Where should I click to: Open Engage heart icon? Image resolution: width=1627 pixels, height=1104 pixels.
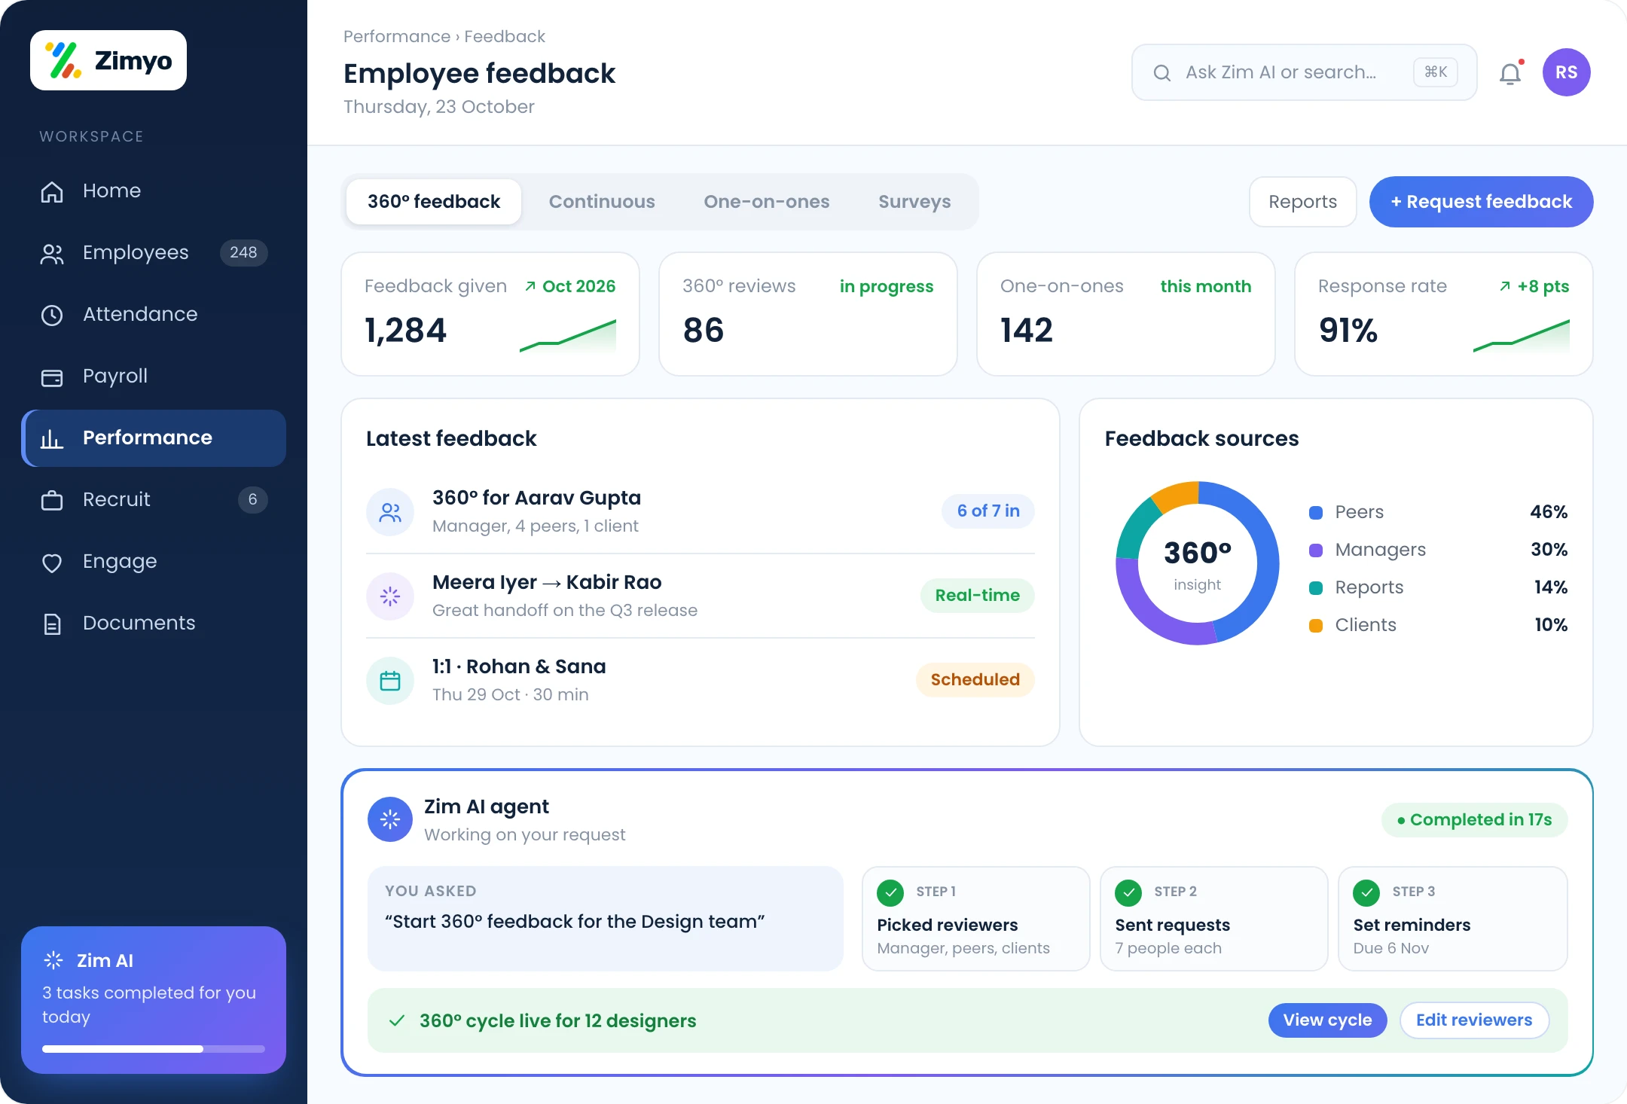pos(52,562)
